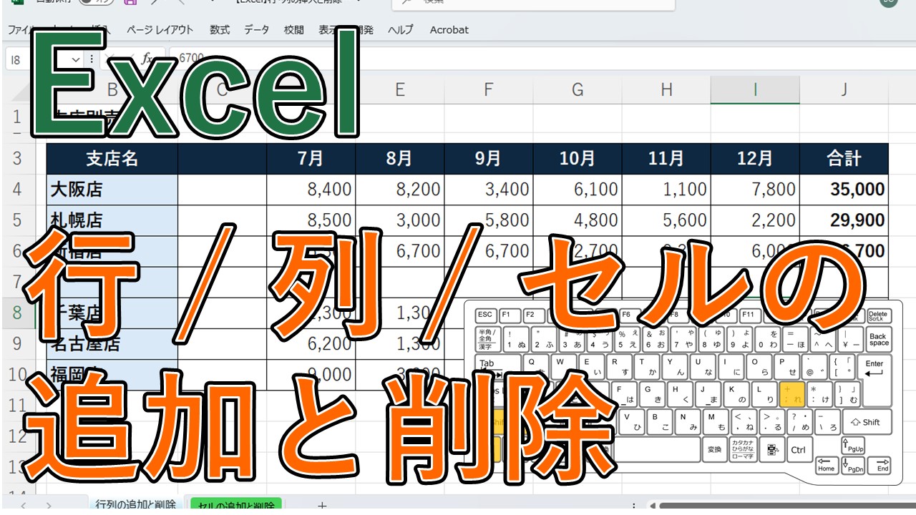Switch to 行列の追加と削除 sheet tab
This screenshot has height=515, width=916.
click(135, 504)
